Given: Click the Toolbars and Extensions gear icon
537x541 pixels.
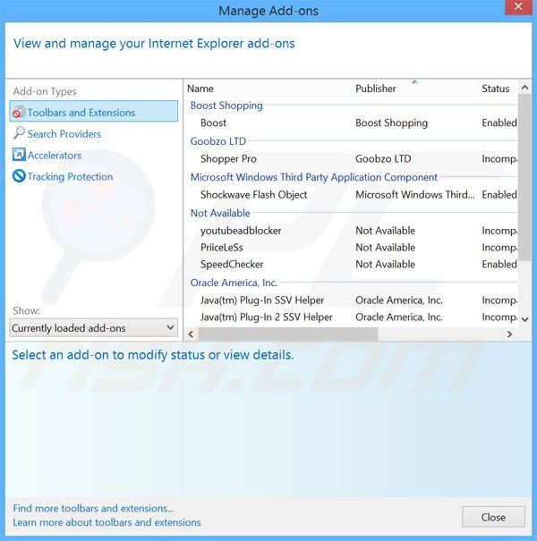Looking at the screenshot, I should pos(19,112).
